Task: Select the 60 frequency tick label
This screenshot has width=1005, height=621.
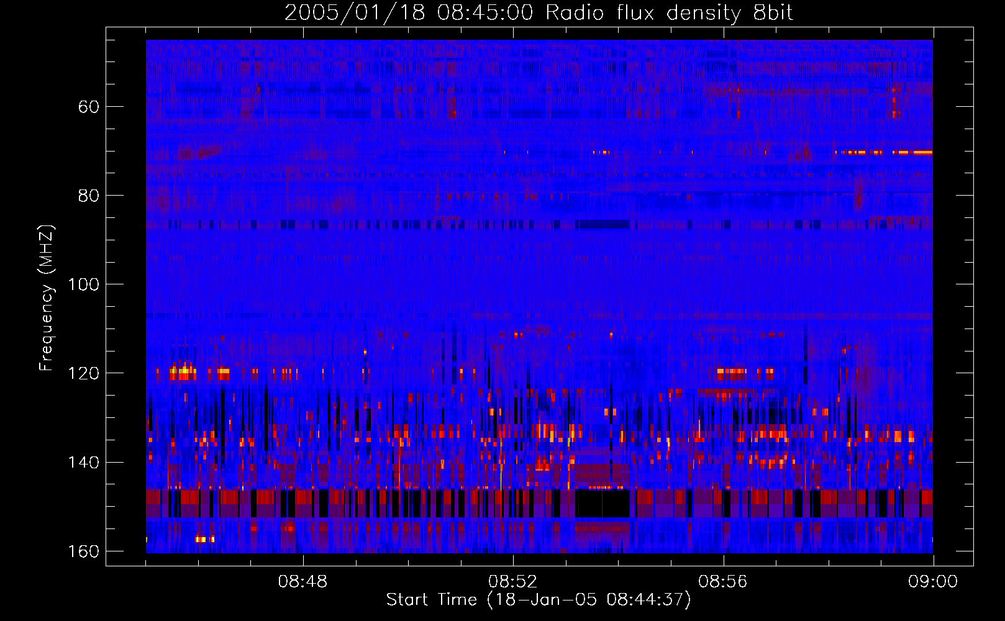Action: (x=89, y=107)
